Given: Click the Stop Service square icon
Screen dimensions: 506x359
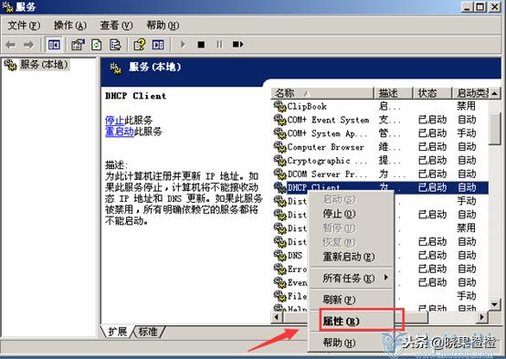Looking at the screenshot, I should point(201,45).
